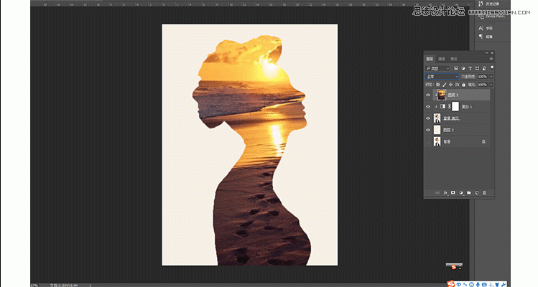
Task: Click the link layers icon in Layers panel footer
Action: [x=437, y=193]
